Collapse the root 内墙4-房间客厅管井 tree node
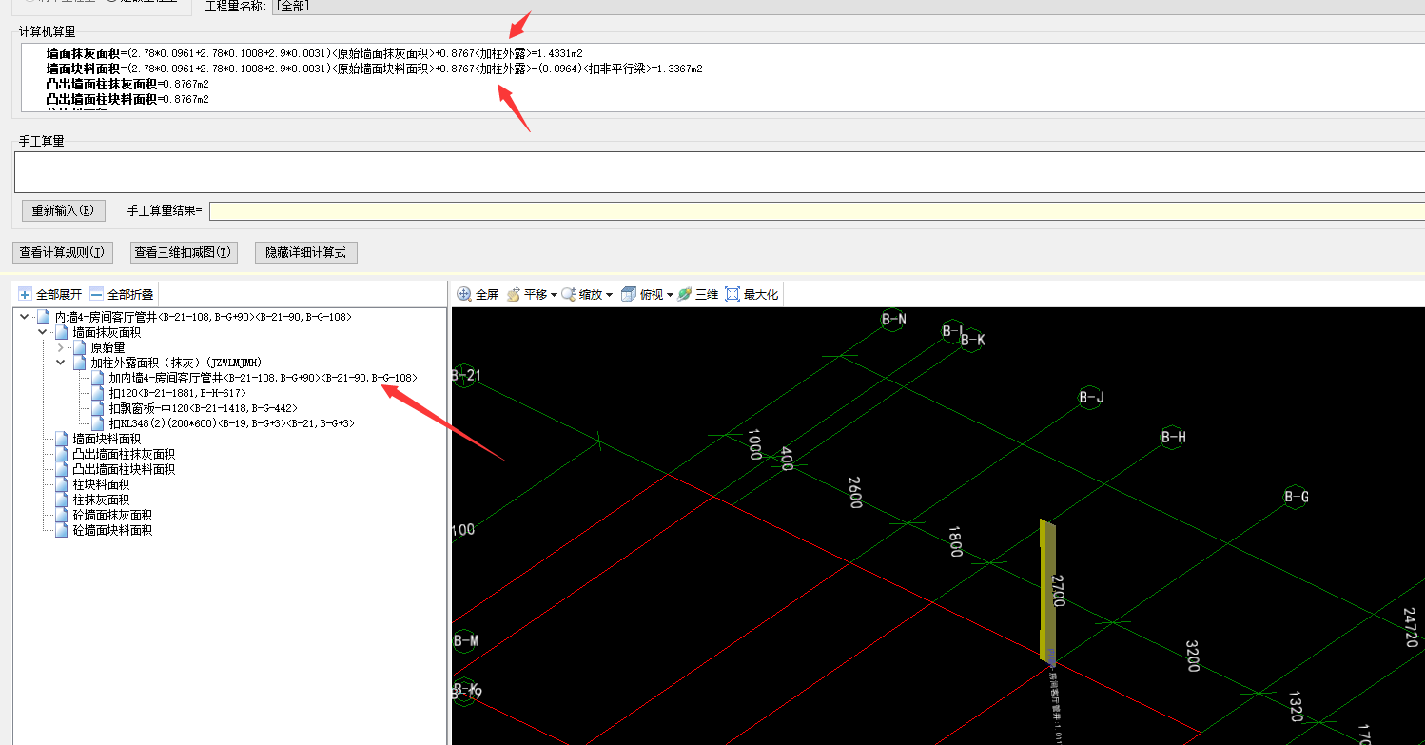The height and width of the screenshot is (745, 1425). coord(24,317)
